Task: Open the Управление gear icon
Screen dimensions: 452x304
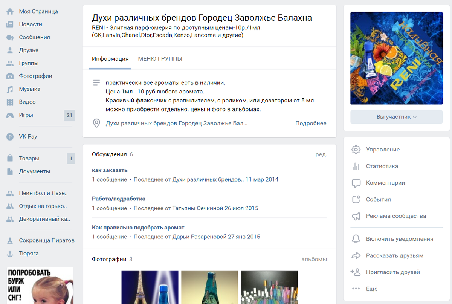Action: point(356,150)
